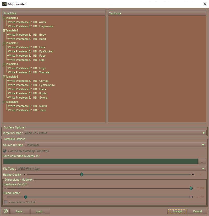Click the DS app icon in title bar

(4, 4)
